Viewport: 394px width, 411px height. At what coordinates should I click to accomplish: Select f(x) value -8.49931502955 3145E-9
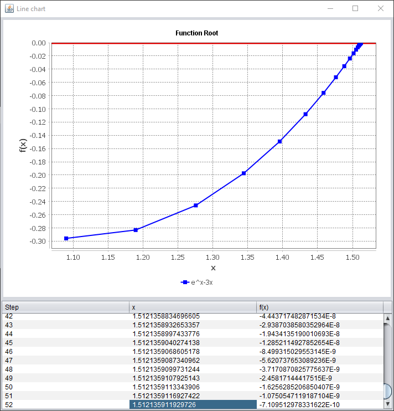click(x=320, y=352)
